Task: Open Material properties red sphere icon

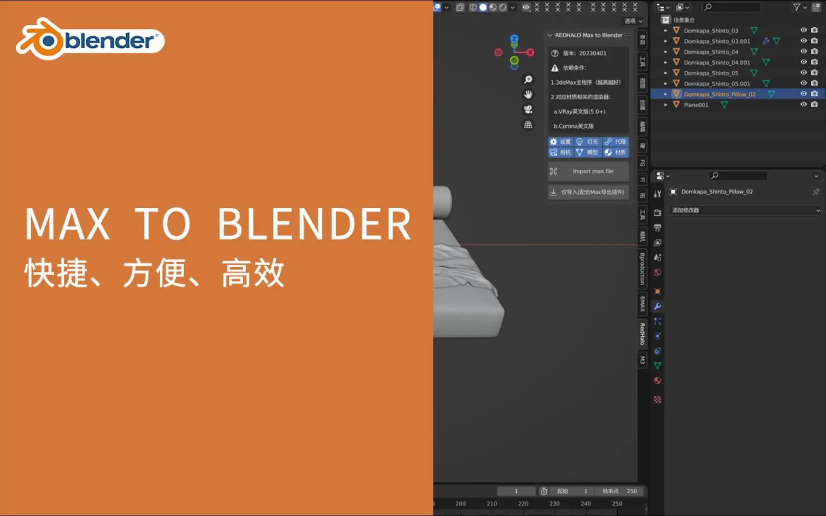Action: pos(658,381)
